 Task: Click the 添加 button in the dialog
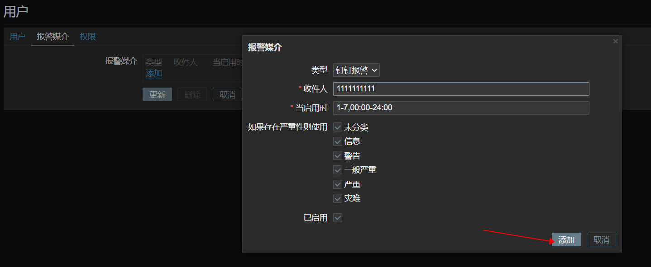pos(566,240)
